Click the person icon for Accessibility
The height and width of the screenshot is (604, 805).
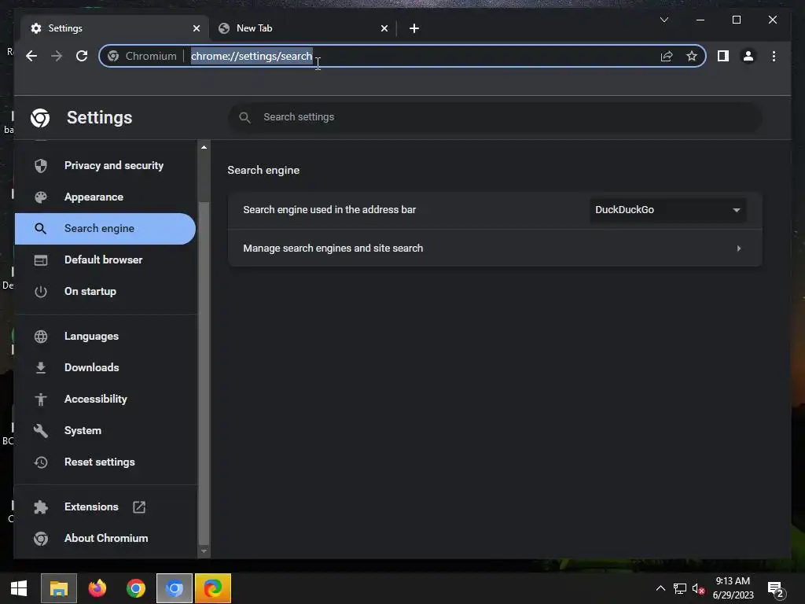(x=41, y=399)
